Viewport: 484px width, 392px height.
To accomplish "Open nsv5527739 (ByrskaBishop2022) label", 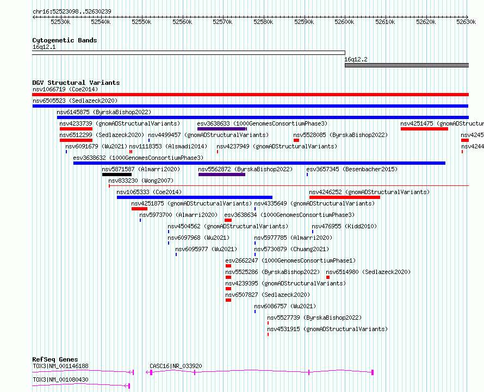I will point(314,318).
